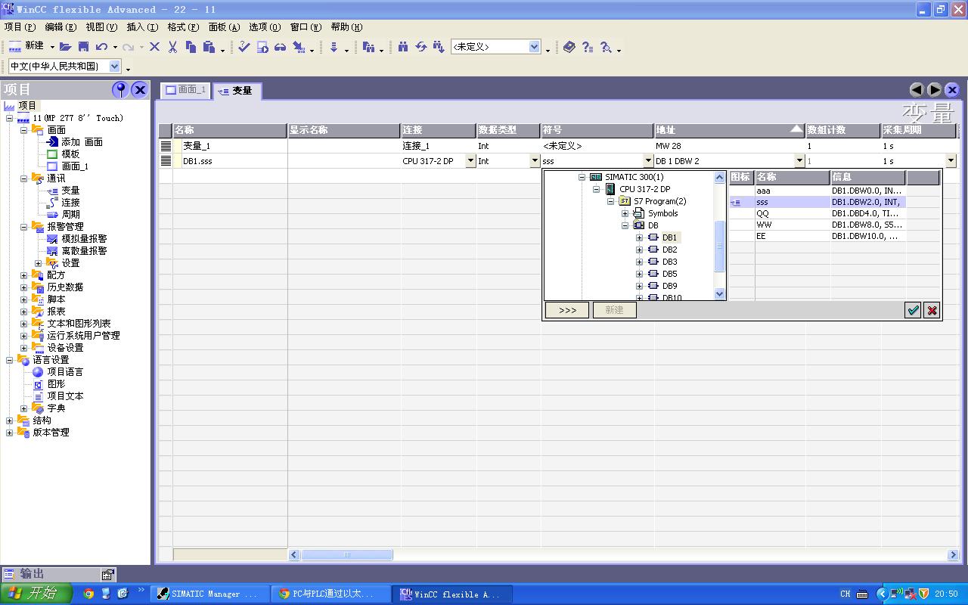Screen dimensions: 968x605
Task: Select 模拟量报警 in the project tree
Action: pos(84,239)
